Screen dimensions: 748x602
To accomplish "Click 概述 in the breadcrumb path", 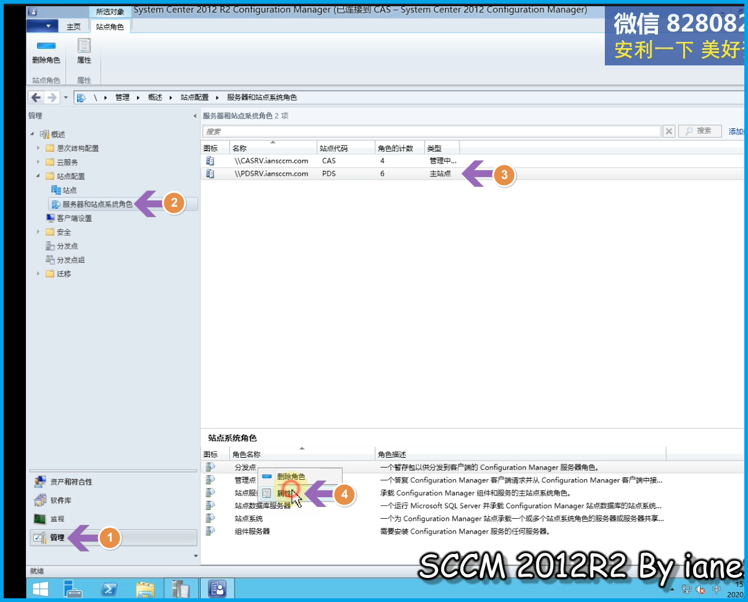I will [x=155, y=97].
